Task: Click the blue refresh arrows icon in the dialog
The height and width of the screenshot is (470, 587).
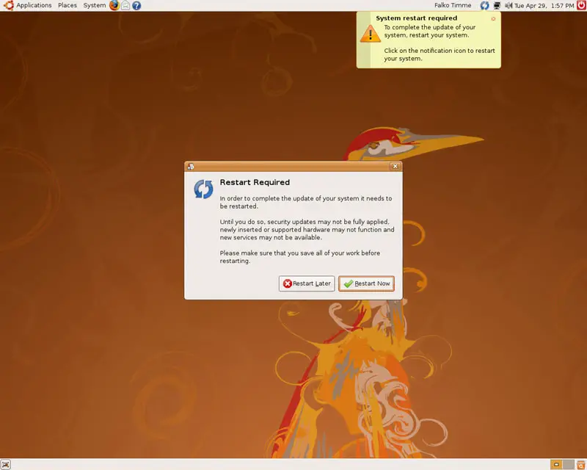Action: pos(203,189)
